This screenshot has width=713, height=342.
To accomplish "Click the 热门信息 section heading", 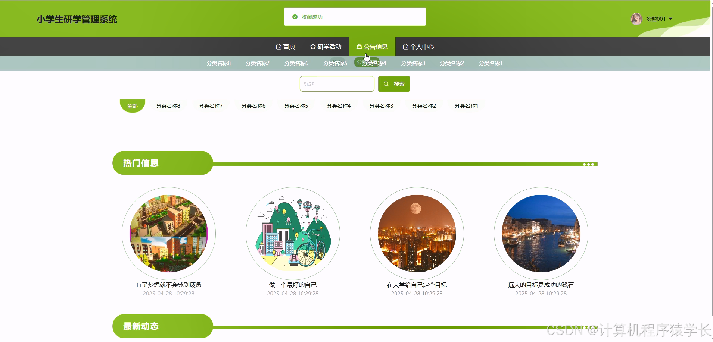I will point(141,163).
